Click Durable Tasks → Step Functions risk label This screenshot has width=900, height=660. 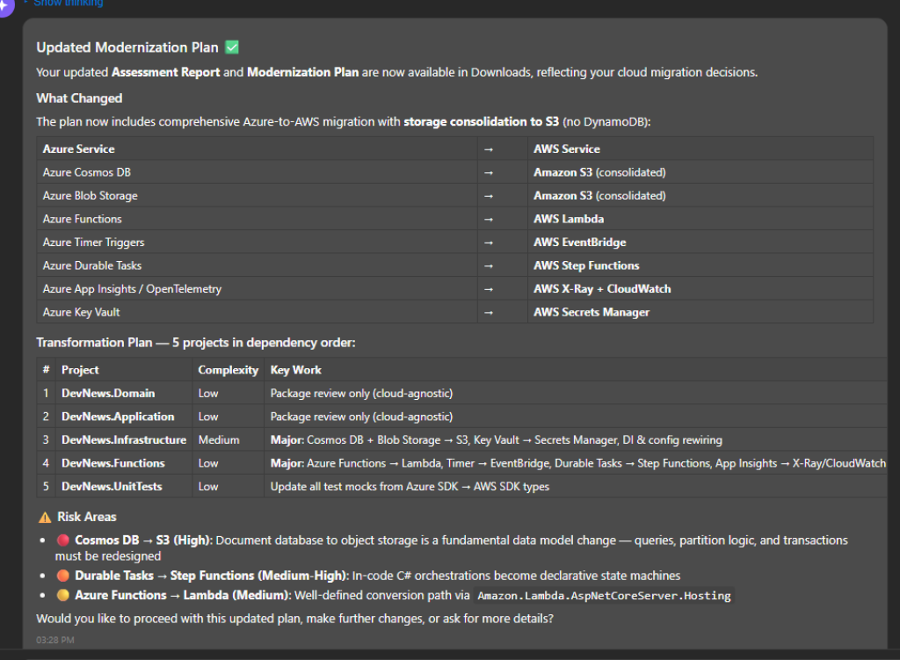coord(212,575)
